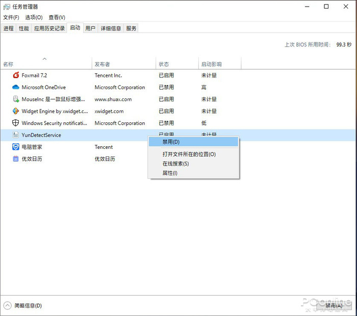Click the 上次 BIOS 所用时间 label
The image size is (357, 316).
(x=308, y=44)
